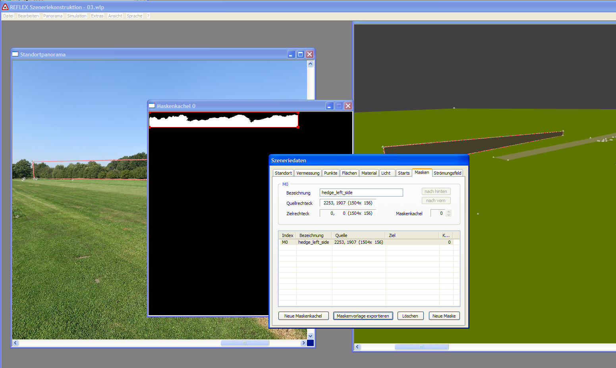Image resolution: width=616 pixels, height=368 pixels.
Task: Maximize the Standortpanorama window
Action: click(x=301, y=54)
